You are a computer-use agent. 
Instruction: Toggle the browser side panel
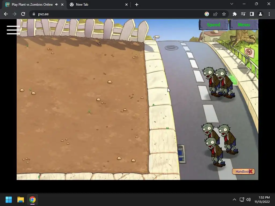tap(252, 14)
